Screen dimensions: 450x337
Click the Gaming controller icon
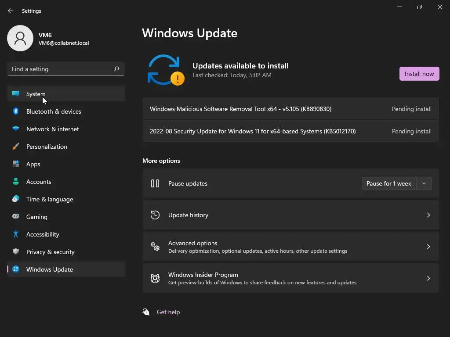[x=16, y=217]
